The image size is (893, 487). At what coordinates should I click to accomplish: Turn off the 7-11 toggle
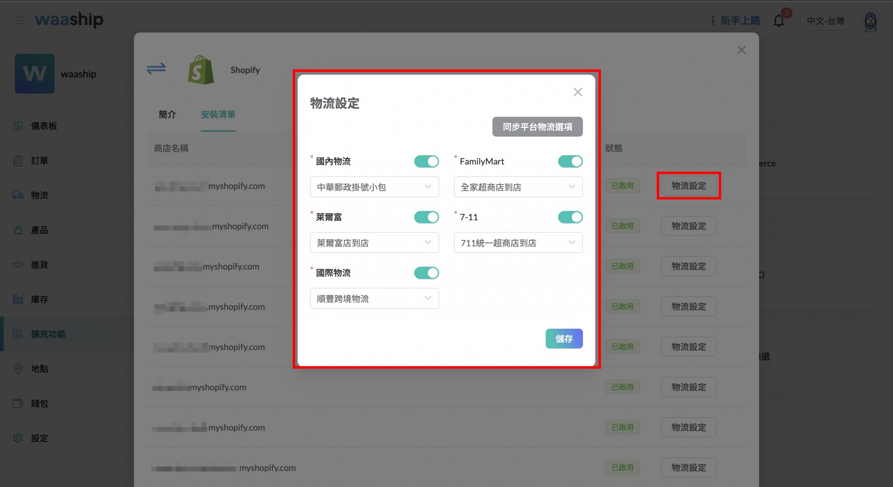(x=570, y=217)
